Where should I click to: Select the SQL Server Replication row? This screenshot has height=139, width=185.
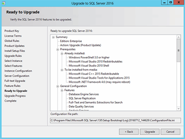coord(82,98)
